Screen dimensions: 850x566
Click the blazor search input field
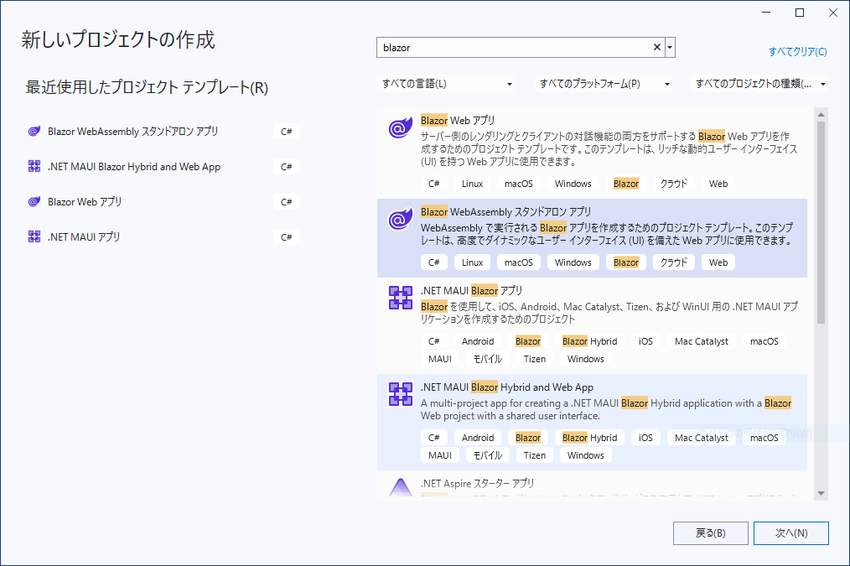pos(511,47)
